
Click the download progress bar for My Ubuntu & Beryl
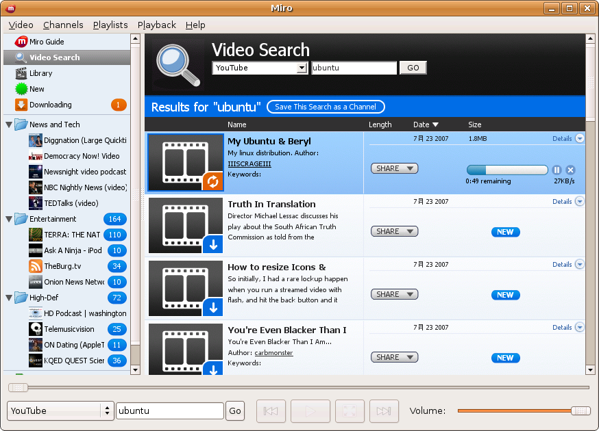[507, 170]
